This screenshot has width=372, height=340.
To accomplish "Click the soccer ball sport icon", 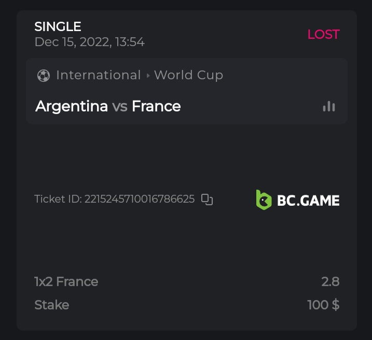I will 44,76.
